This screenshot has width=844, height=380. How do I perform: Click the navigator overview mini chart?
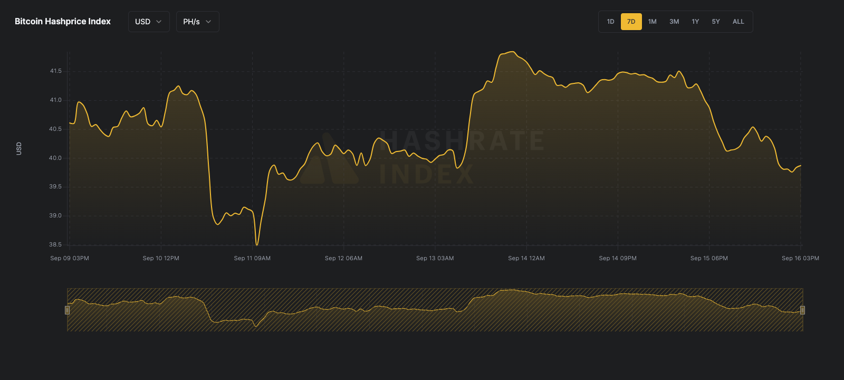point(435,310)
